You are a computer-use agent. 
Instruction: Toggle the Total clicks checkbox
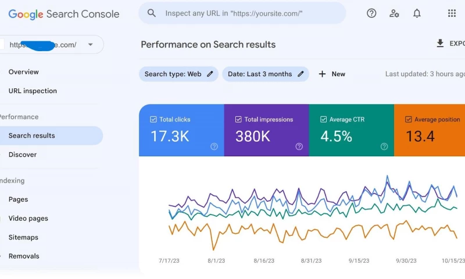pyautogui.click(x=153, y=120)
